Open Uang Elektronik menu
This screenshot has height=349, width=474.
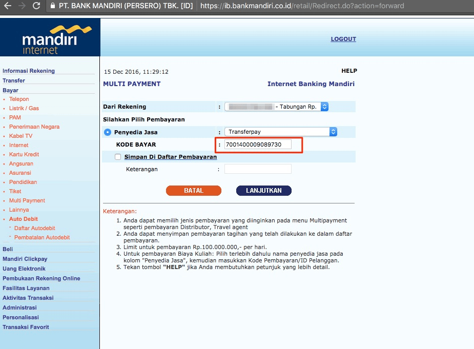(x=24, y=269)
